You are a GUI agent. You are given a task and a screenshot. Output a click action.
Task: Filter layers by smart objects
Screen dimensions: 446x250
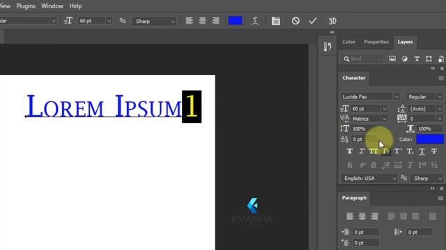click(440, 58)
